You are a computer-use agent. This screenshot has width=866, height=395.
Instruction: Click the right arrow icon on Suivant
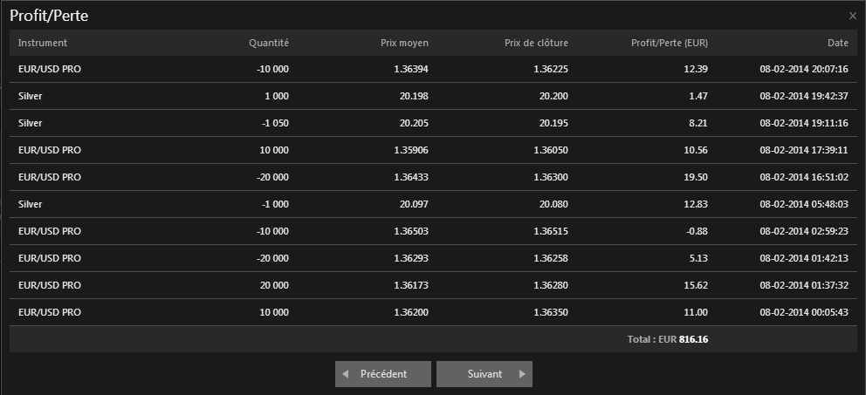point(522,373)
